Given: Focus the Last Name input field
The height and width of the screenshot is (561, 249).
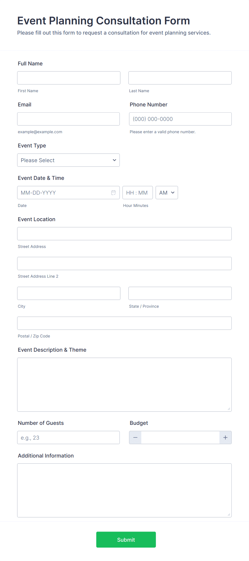Looking at the screenshot, I should [180, 78].
